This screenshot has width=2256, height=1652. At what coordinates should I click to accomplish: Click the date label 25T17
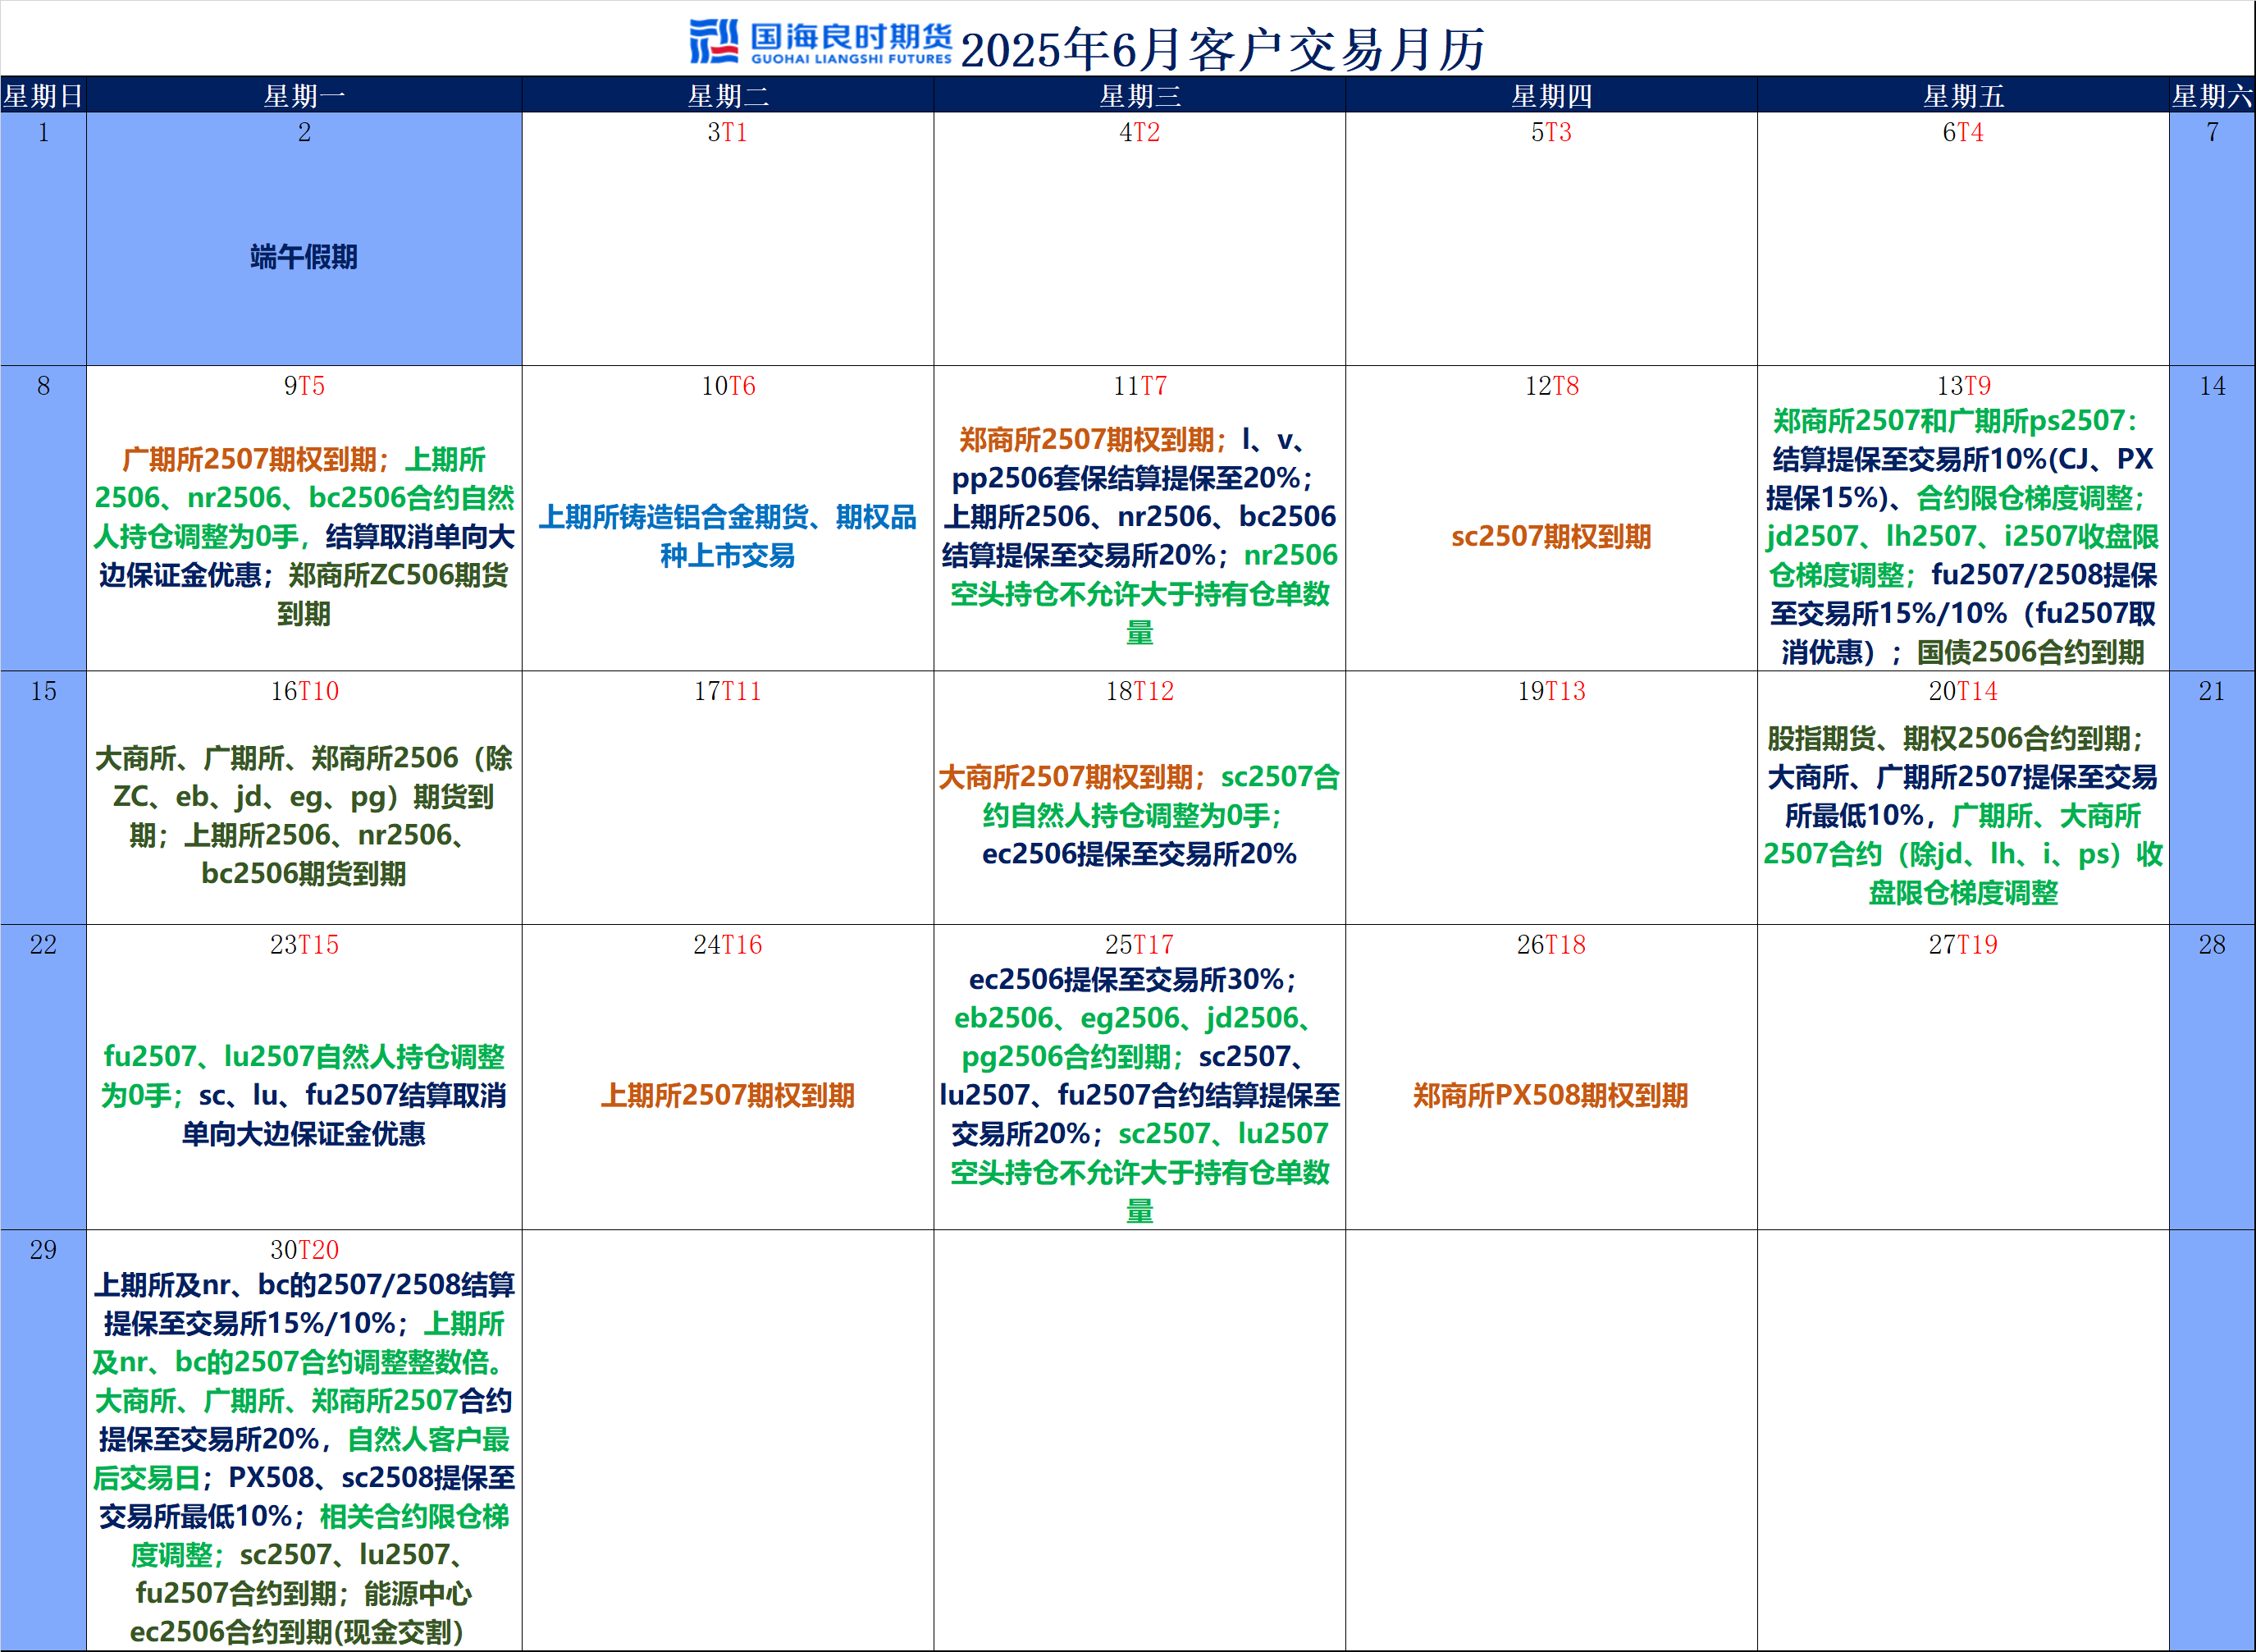pyautogui.click(x=1139, y=945)
